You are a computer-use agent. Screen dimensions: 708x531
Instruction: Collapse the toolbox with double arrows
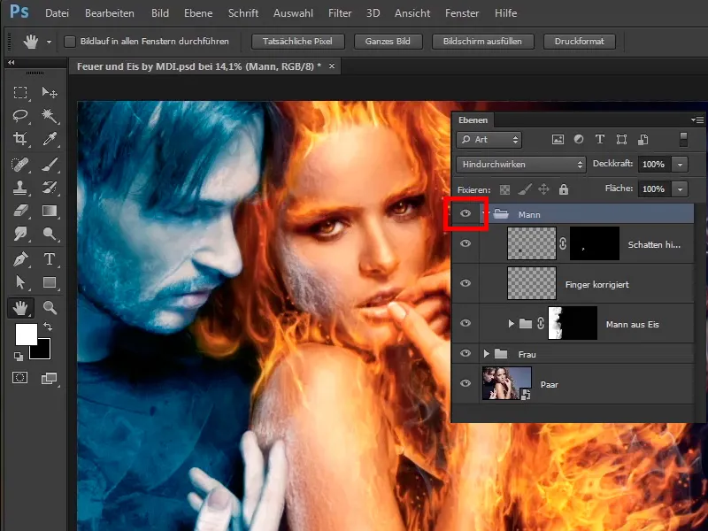coord(12,62)
